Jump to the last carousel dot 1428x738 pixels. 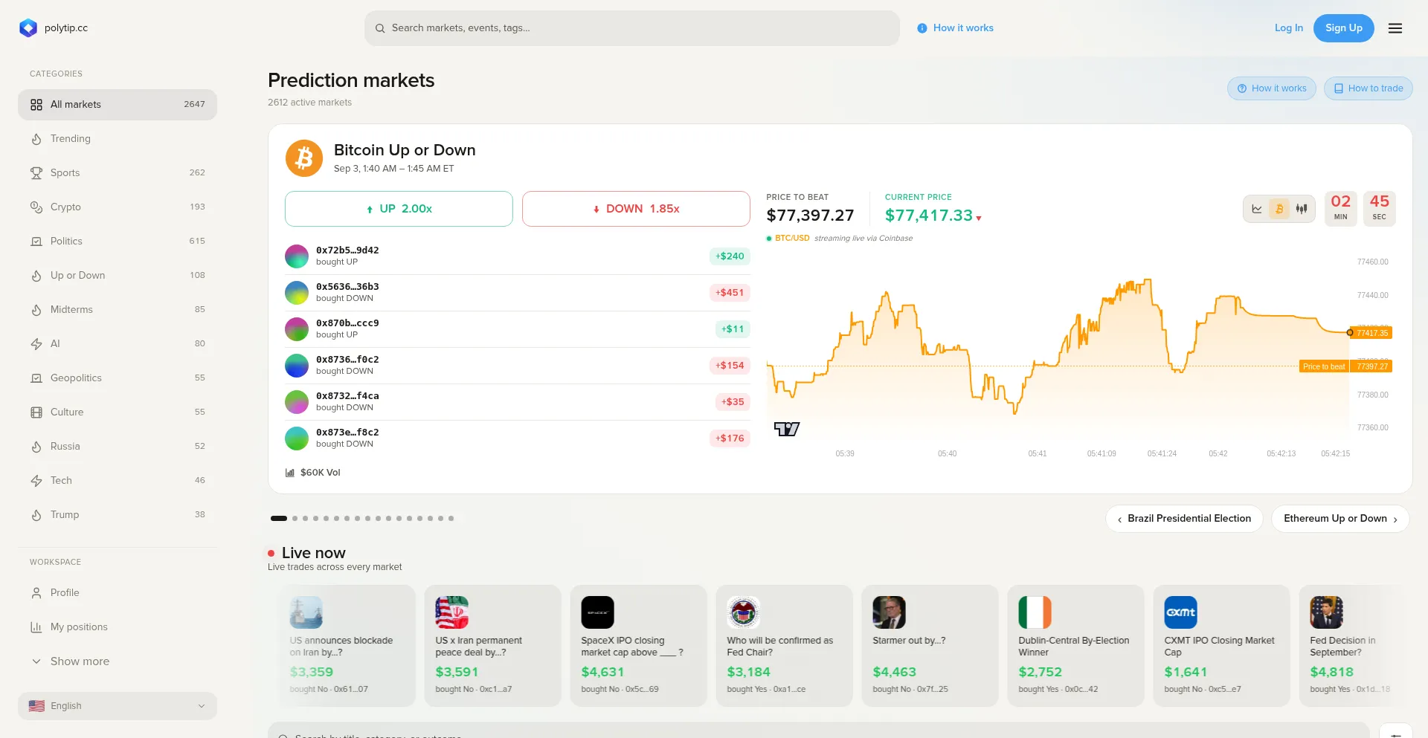pyautogui.click(x=451, y=519)
